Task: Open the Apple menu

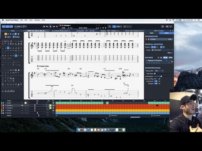Action: tap(3, 20)
